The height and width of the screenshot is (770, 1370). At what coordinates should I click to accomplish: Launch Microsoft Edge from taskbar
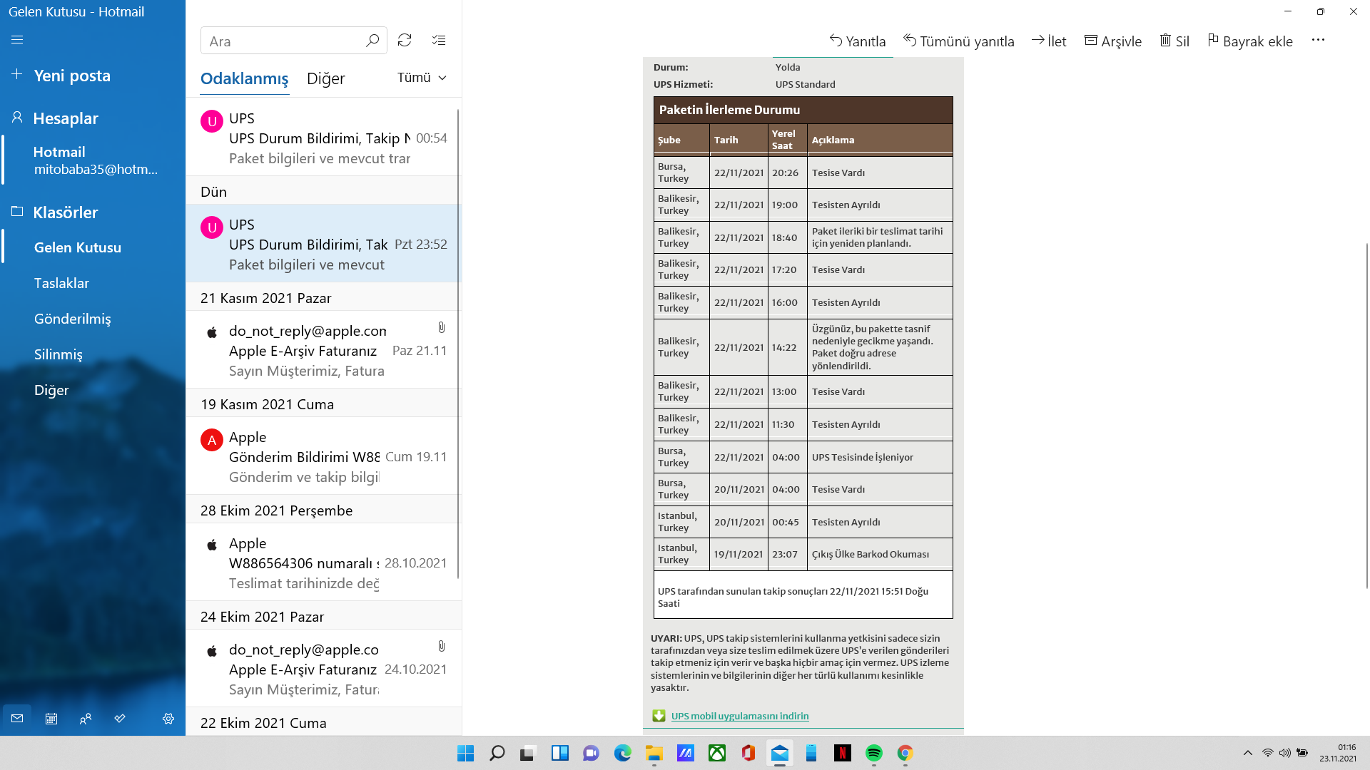pyautogui.click(x=623, y=753)
